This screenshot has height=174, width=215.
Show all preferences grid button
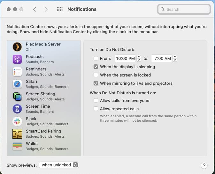(x=59, y=9)
